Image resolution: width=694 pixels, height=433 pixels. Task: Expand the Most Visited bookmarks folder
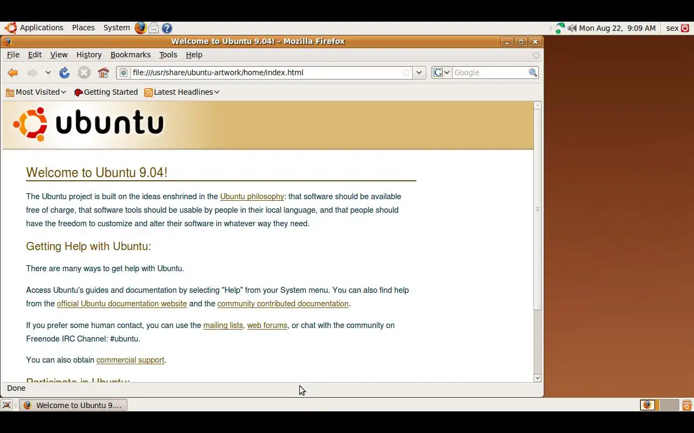coord(36,92)
